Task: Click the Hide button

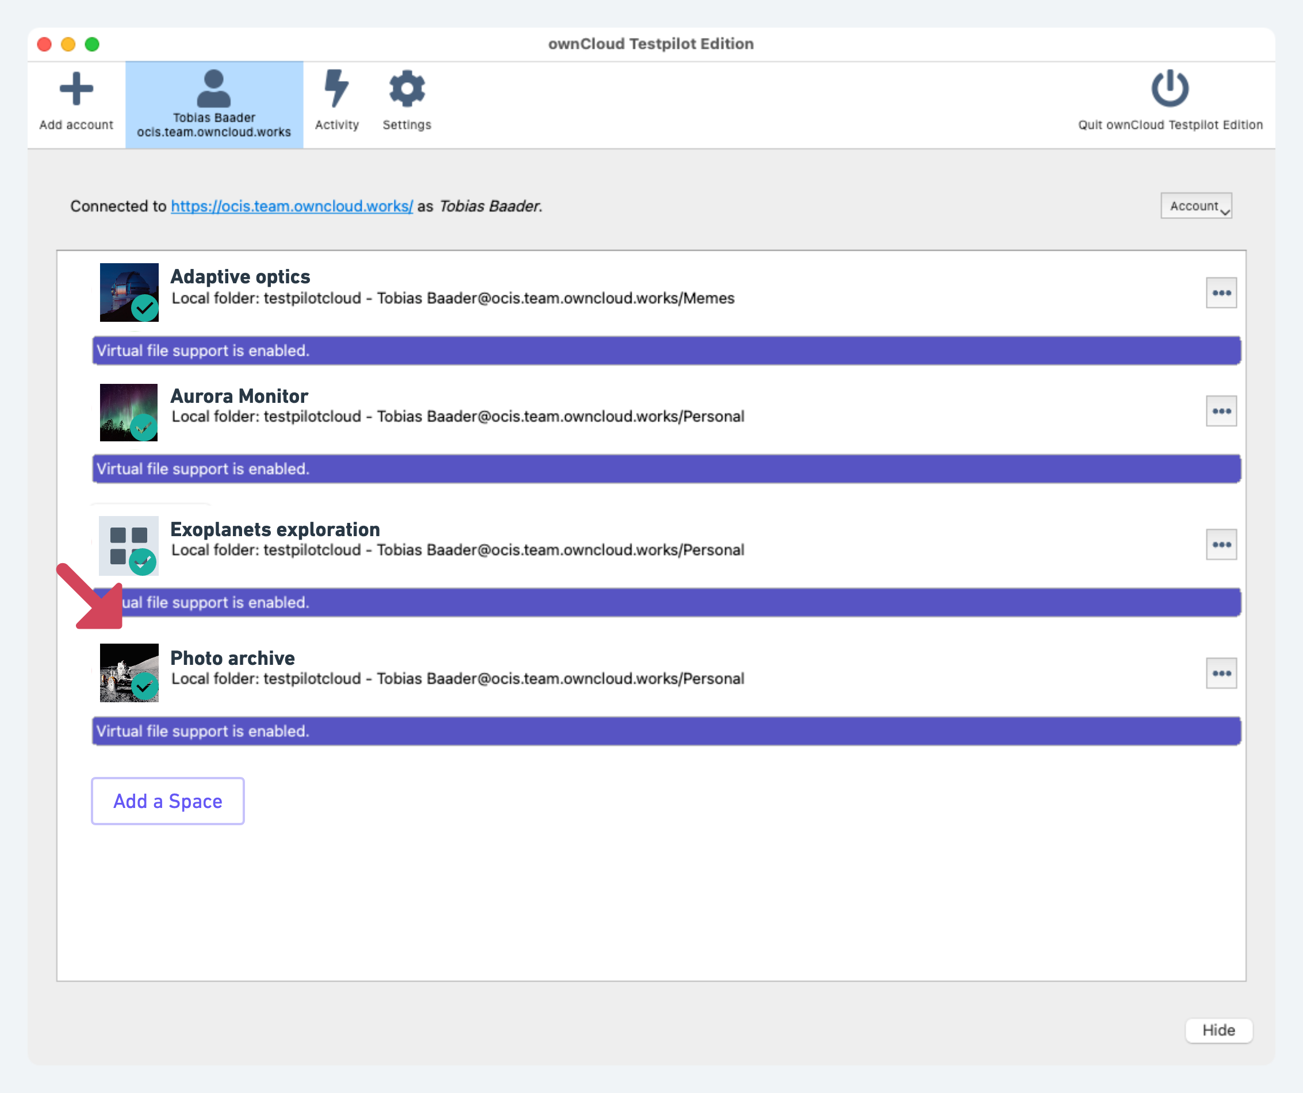Action: [1218, 1030]
